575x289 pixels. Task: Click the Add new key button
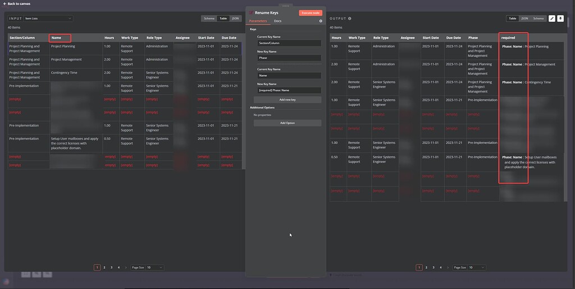click(287, 100)
